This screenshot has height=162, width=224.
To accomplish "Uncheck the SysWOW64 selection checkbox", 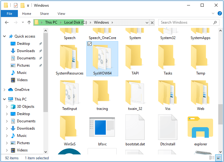I will point(90,44).
